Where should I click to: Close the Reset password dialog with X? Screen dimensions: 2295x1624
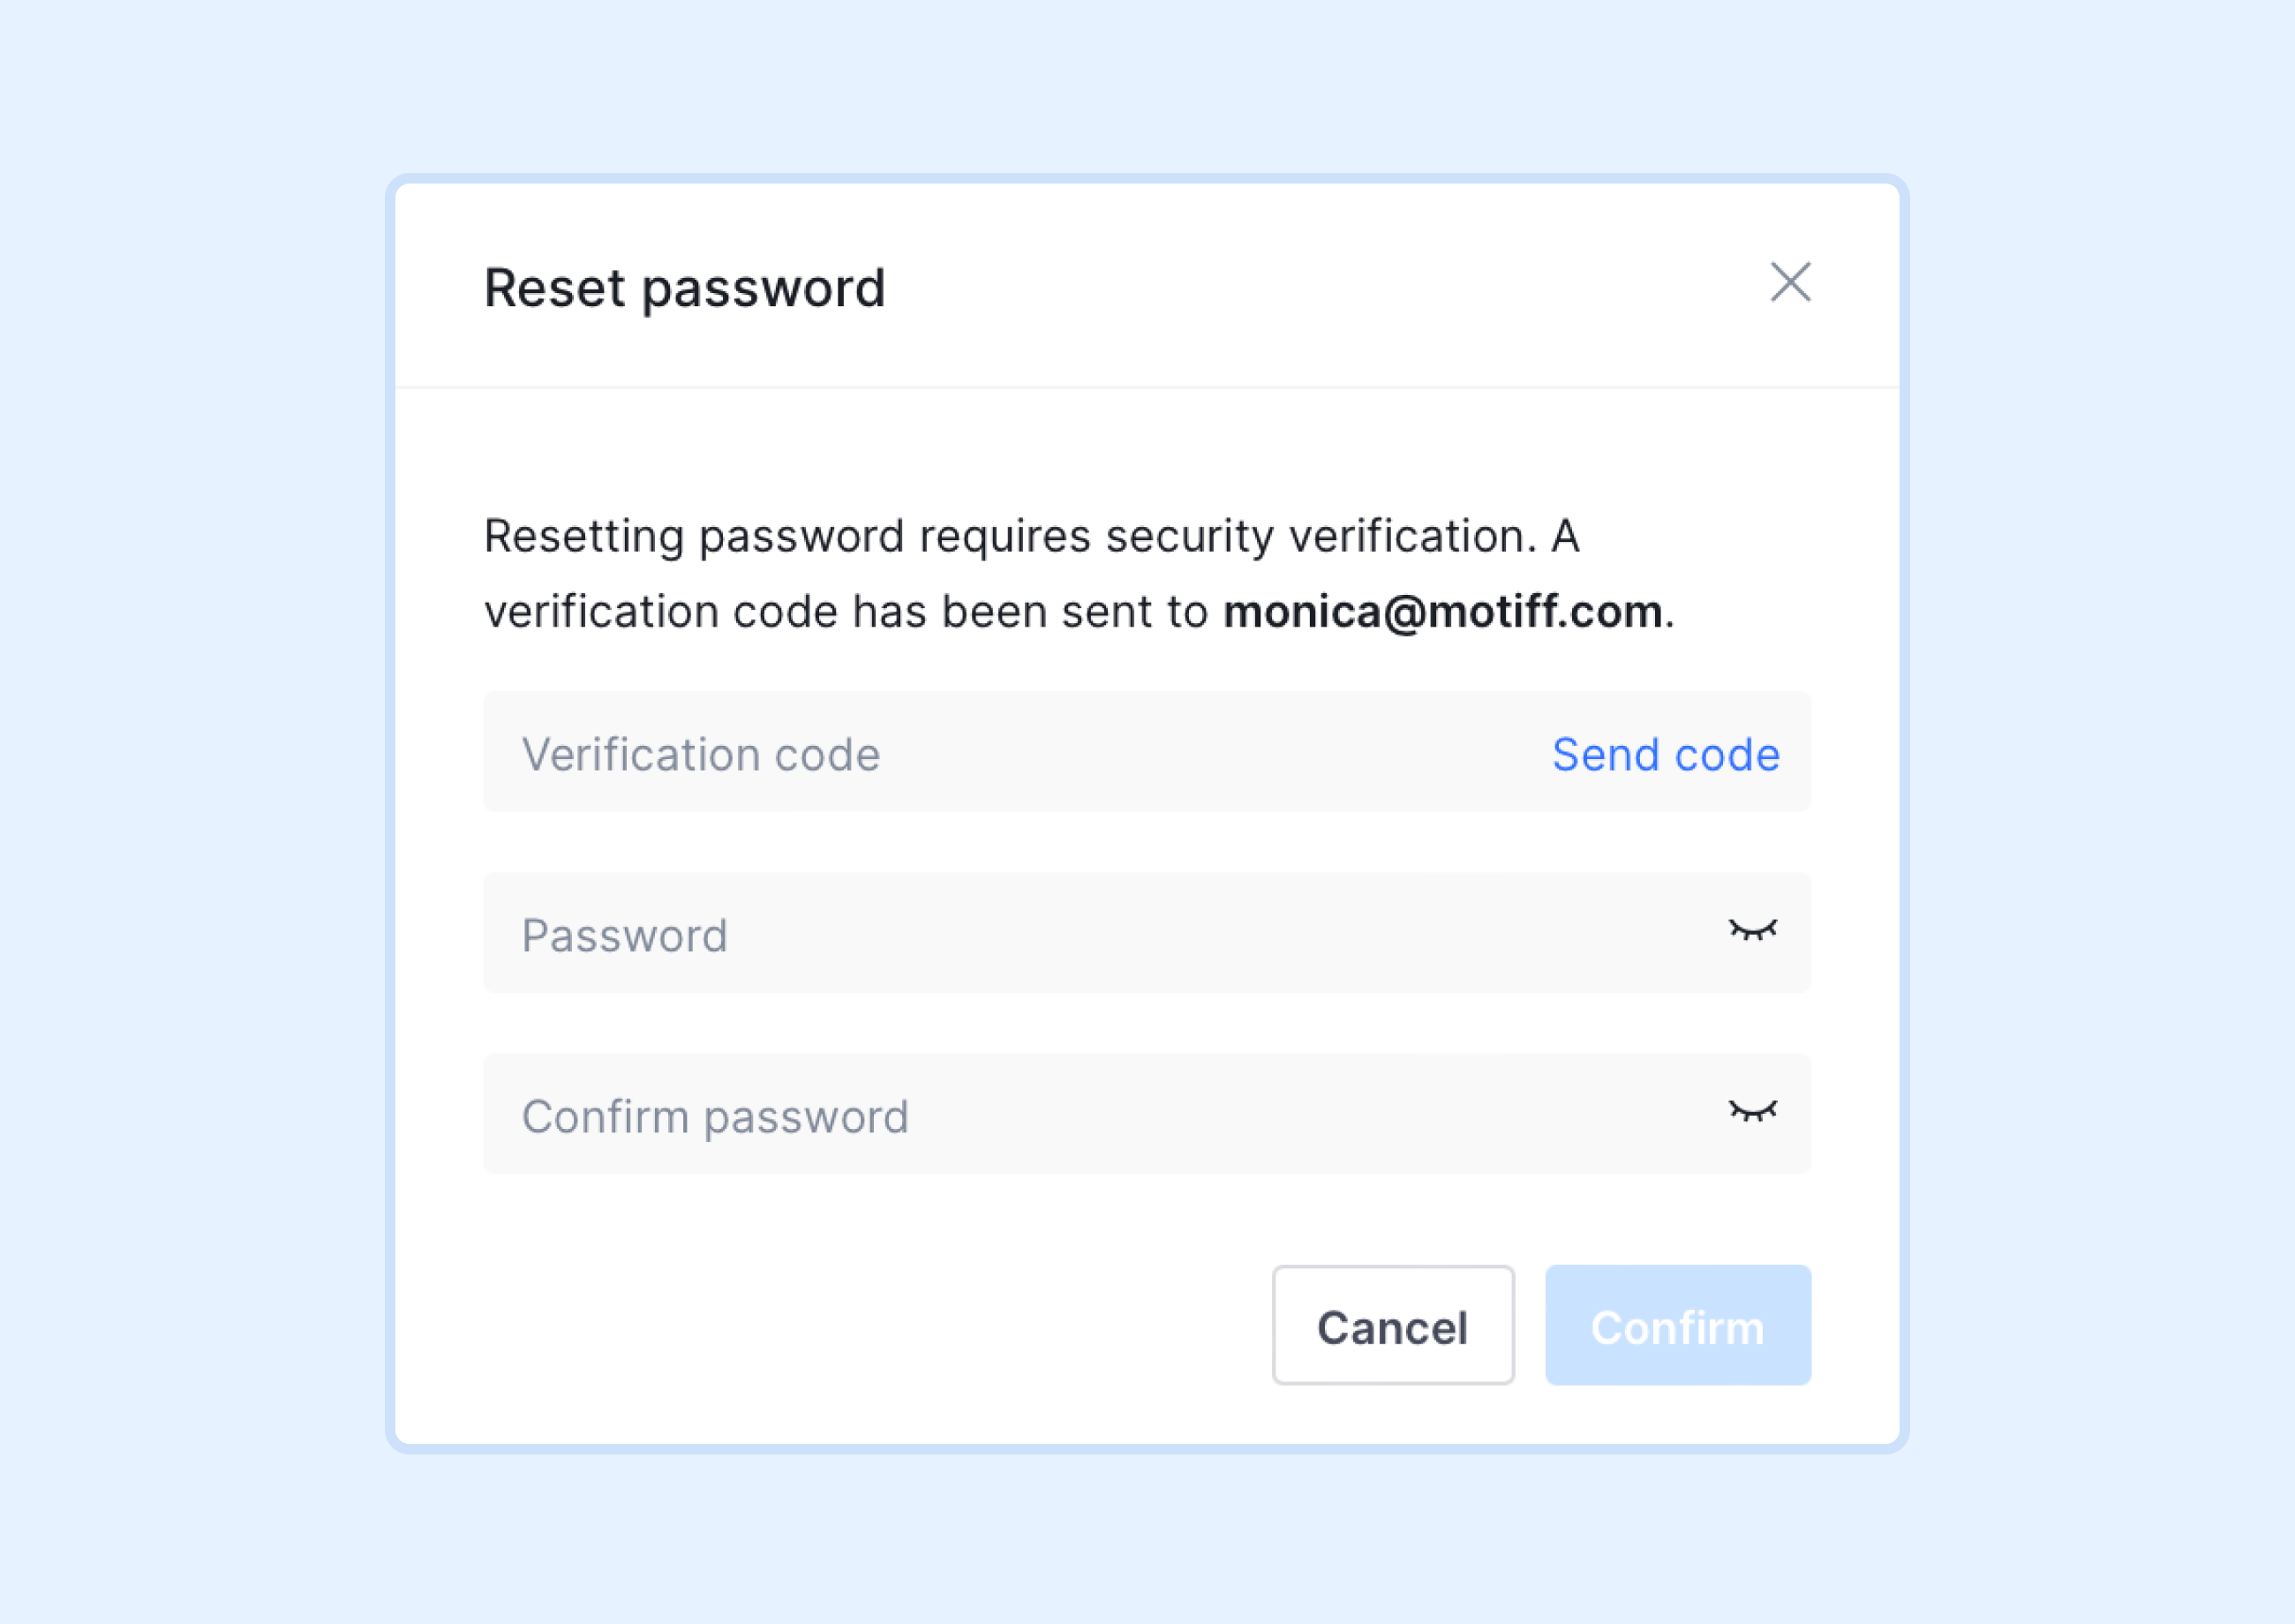coord(1790,282)
